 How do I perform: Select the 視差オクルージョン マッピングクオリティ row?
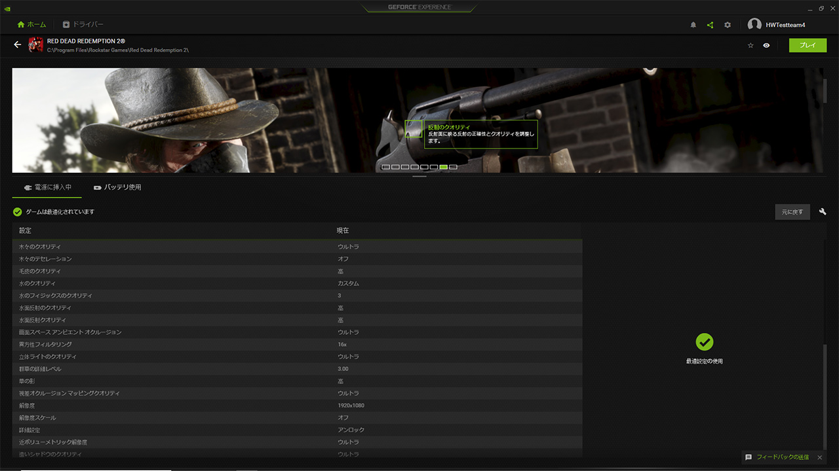point(297,393)
